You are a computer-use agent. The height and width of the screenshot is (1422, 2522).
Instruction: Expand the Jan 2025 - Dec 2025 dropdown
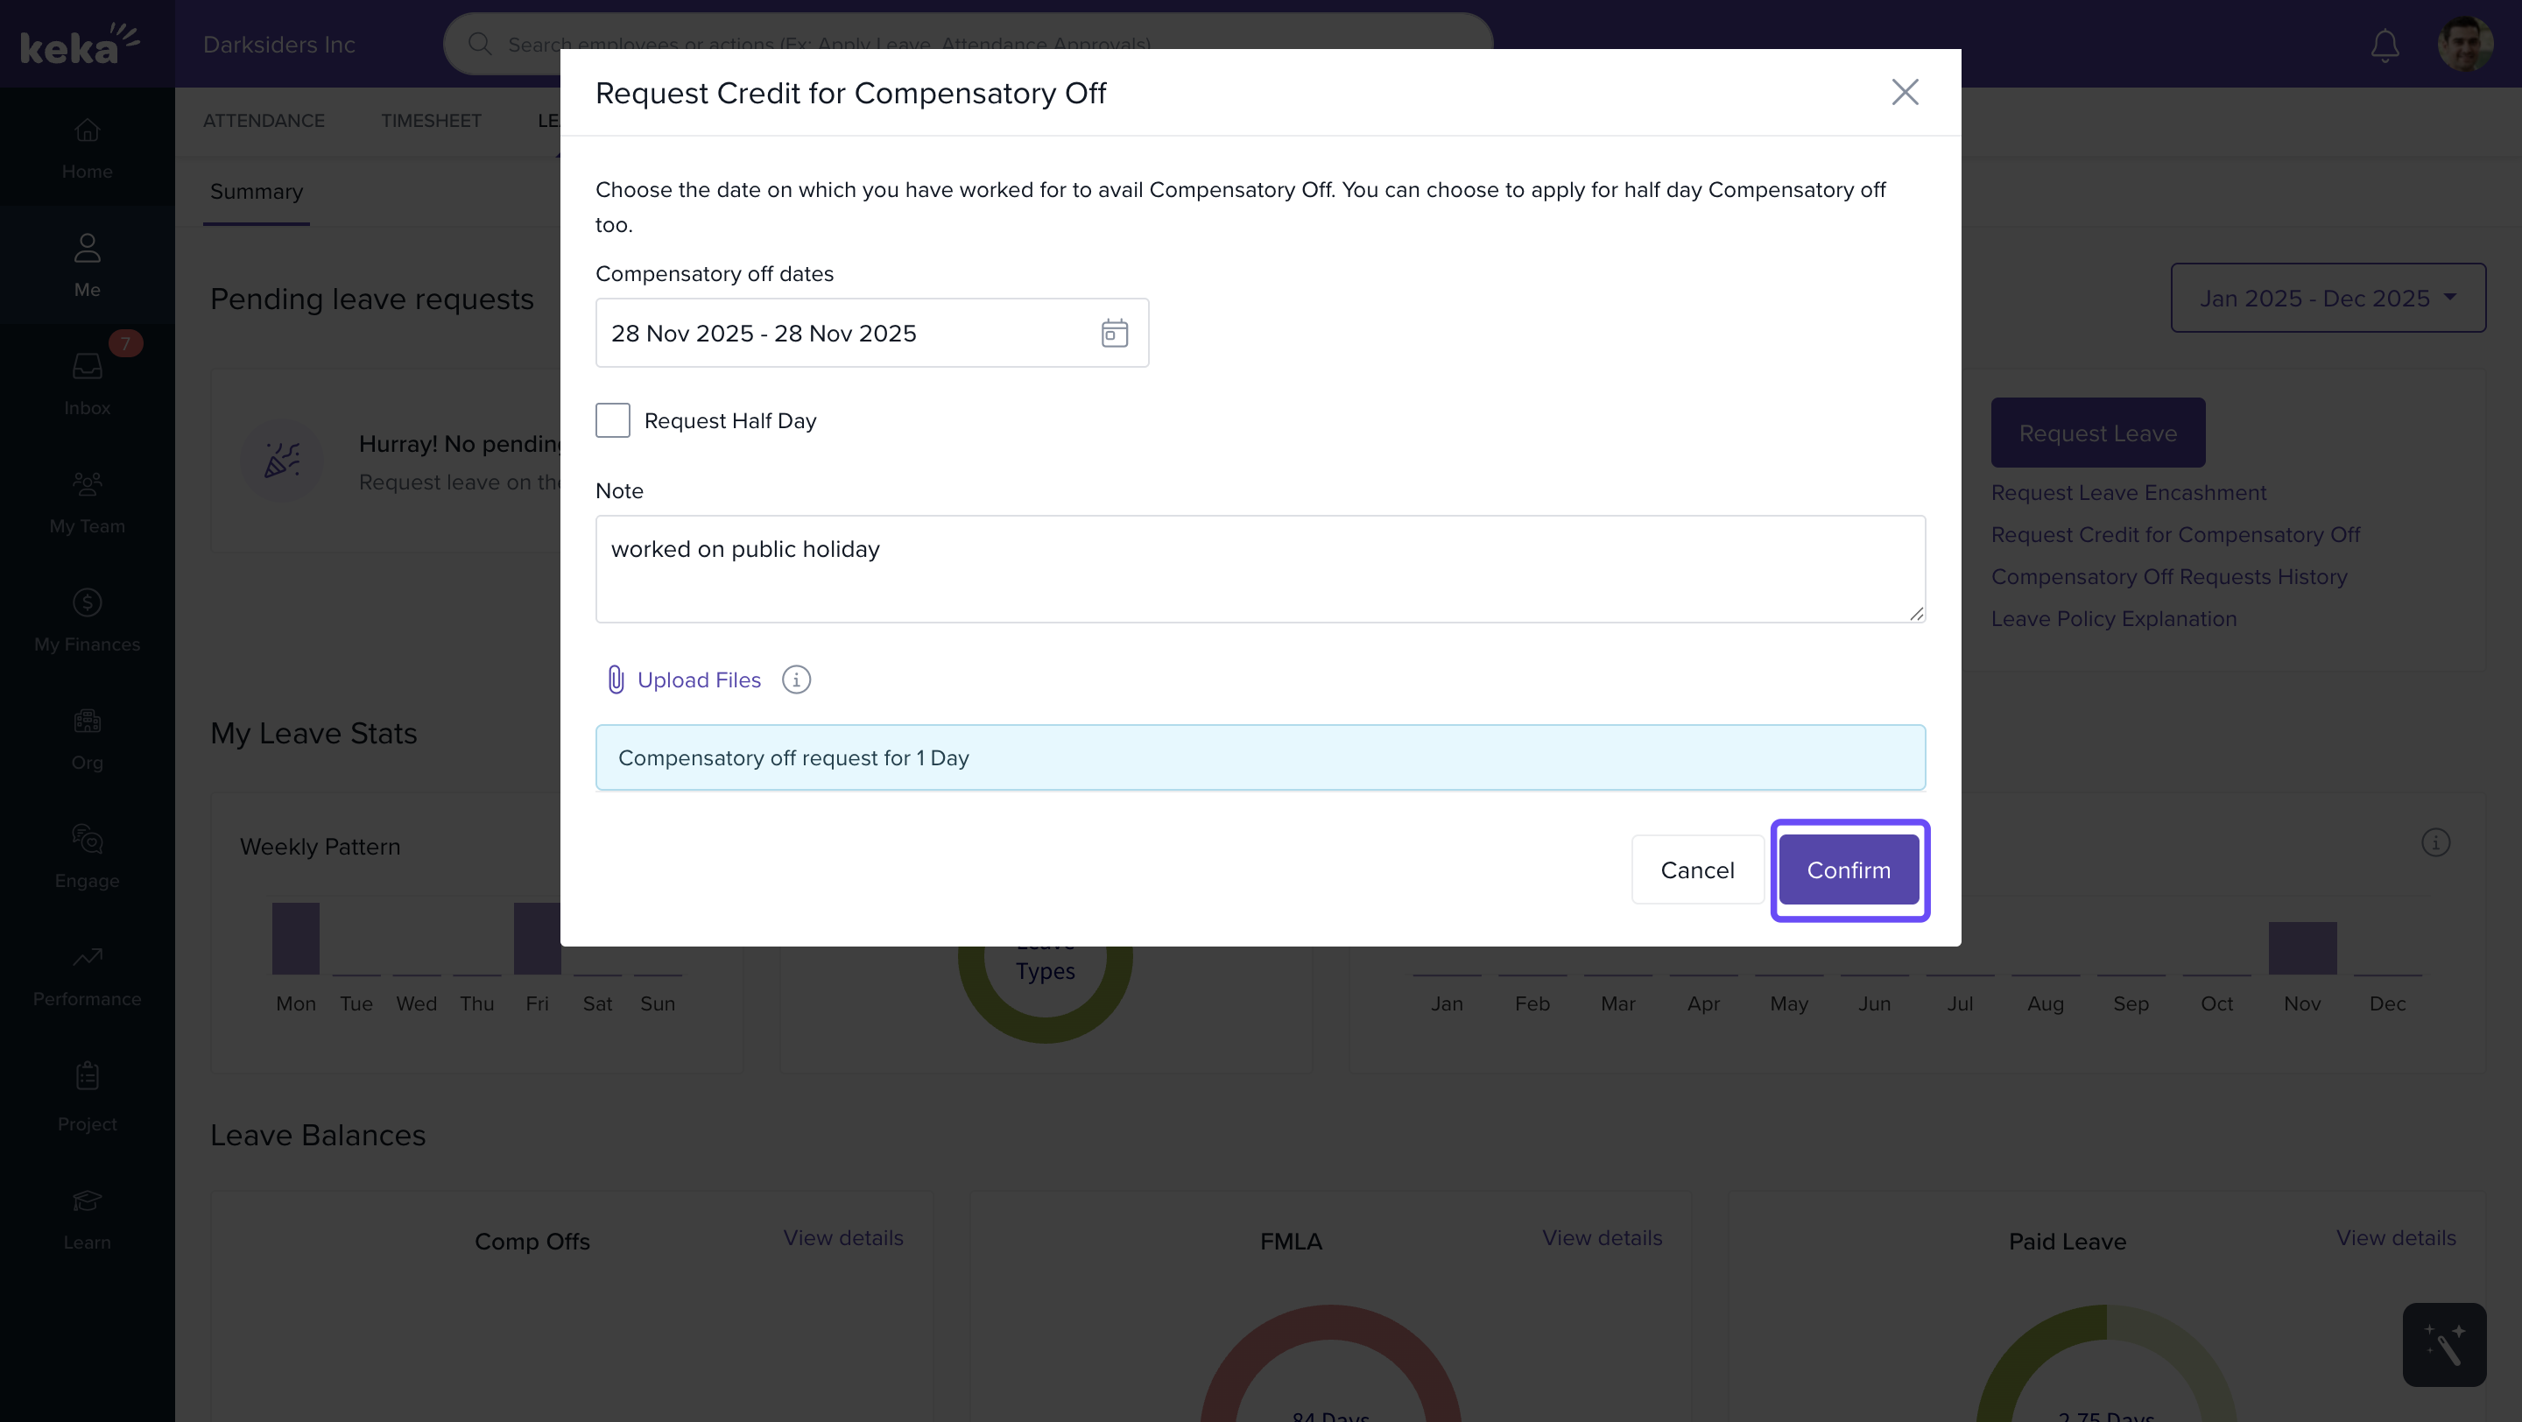pos(2328,298)
